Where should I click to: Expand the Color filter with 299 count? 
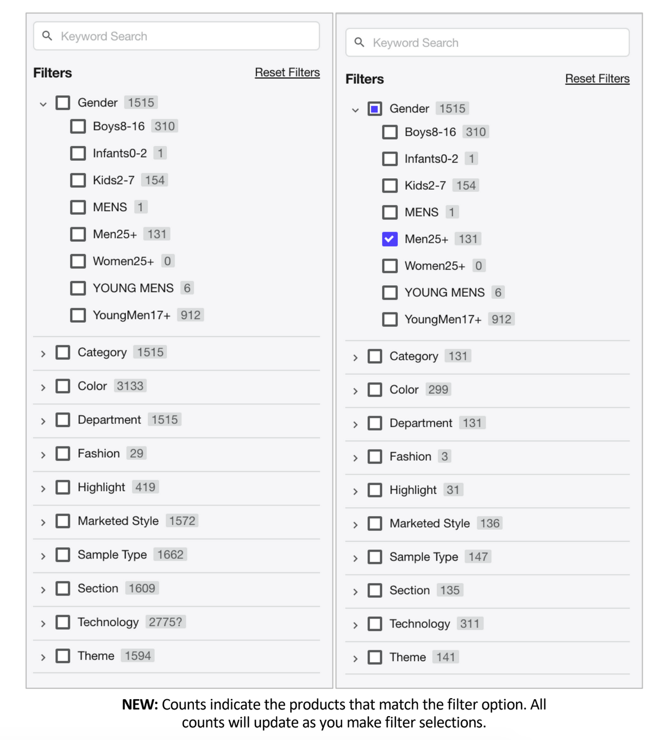(x=355, y=391)
